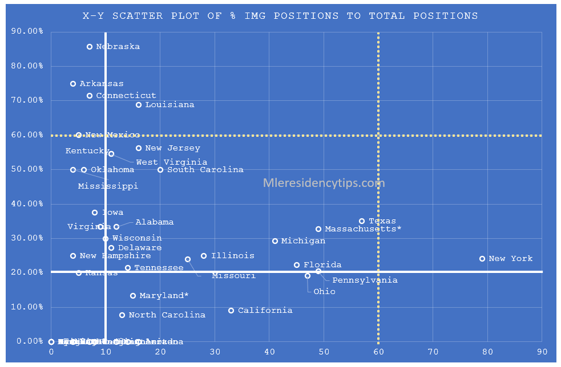This screenshot has height=367, width=561.
Task: Select the Maryland* data label
Action: point(164,296)
